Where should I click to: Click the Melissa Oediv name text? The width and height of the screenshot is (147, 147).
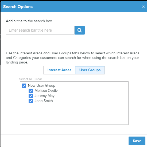click(46, 91)
